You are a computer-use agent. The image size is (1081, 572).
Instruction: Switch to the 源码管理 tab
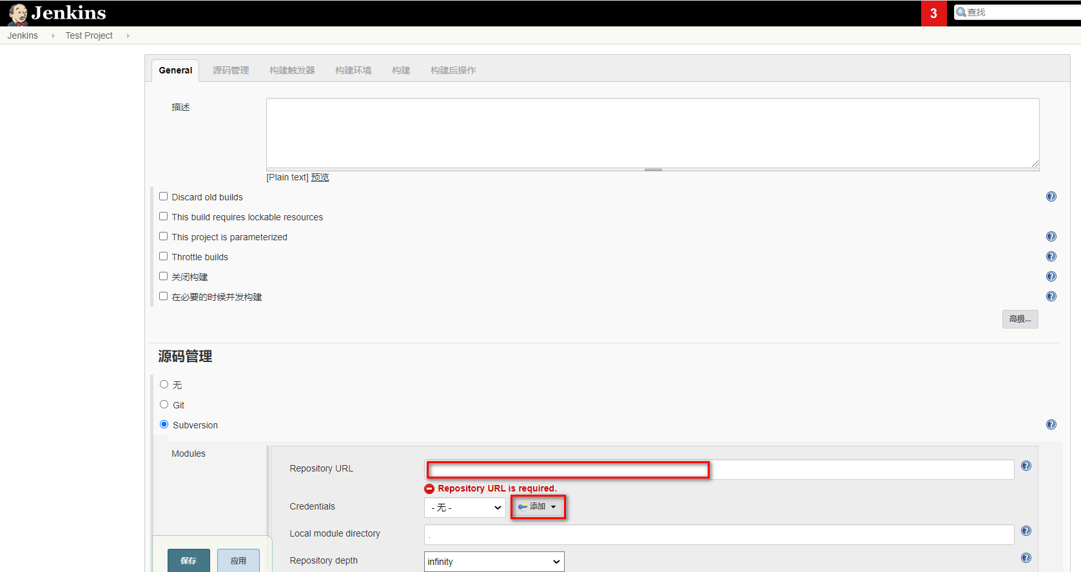pos(231,70)
